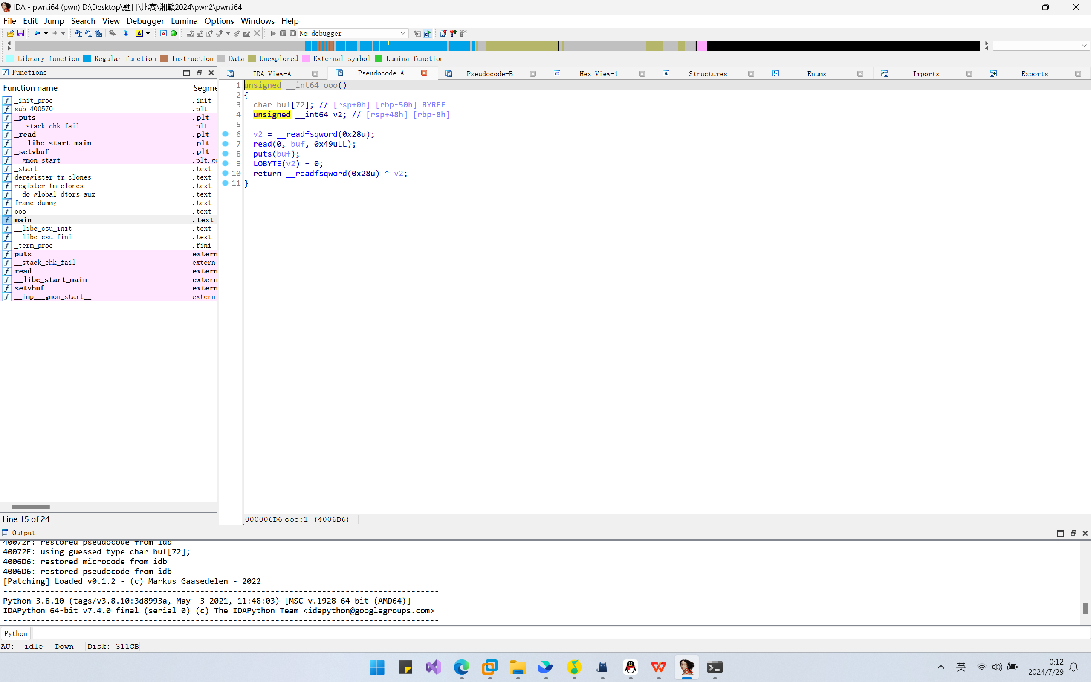Image resolution: width=1091 pixels, height=682 pixels.
Task: Click the Python command input field
Action: [x=561, y=633]
